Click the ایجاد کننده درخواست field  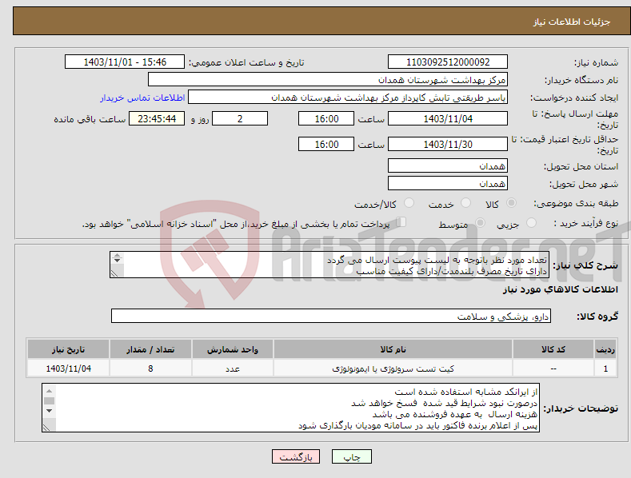point(348,98)
